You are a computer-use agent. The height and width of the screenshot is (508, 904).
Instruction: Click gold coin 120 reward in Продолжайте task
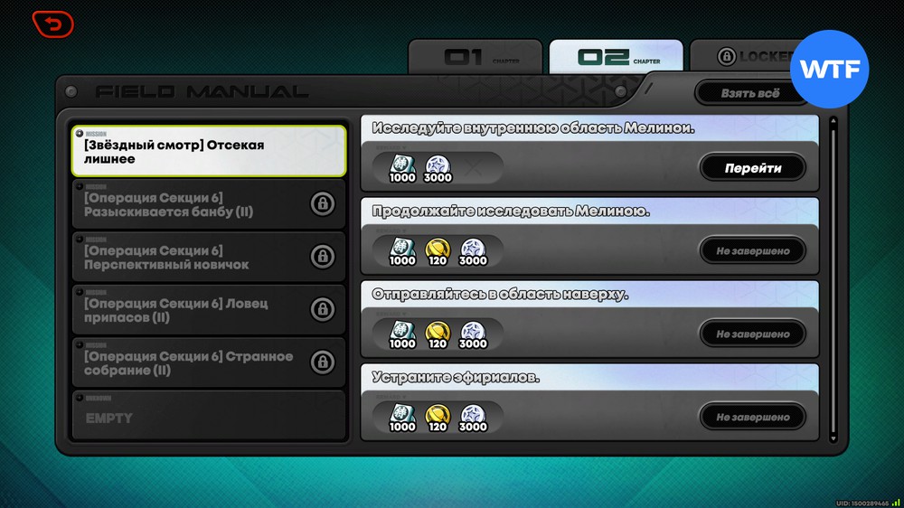[x=438, y=250]
